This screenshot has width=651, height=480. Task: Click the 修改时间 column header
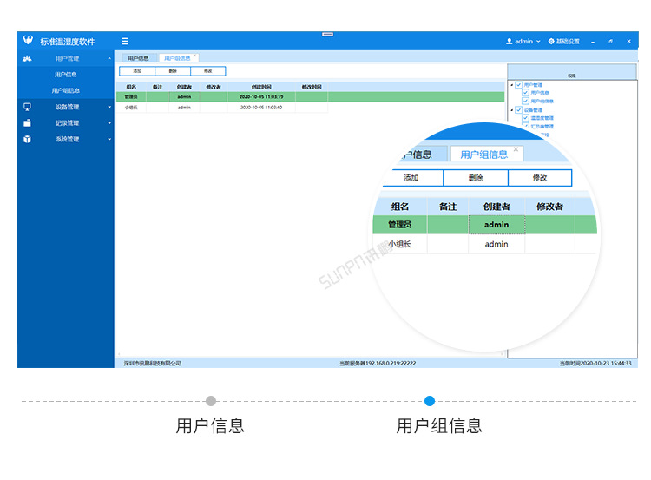[x=312, y=87]
